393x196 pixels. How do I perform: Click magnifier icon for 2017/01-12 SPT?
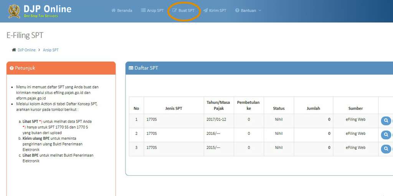click(386, 121)
